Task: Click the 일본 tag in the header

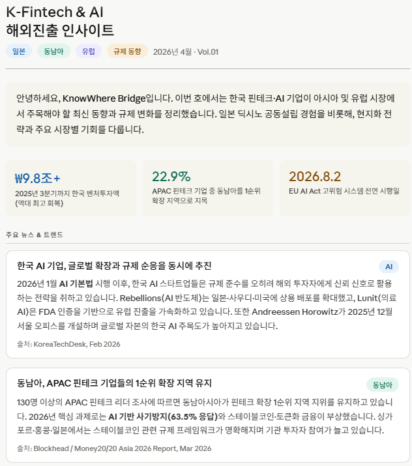Action: pos(18,51)
